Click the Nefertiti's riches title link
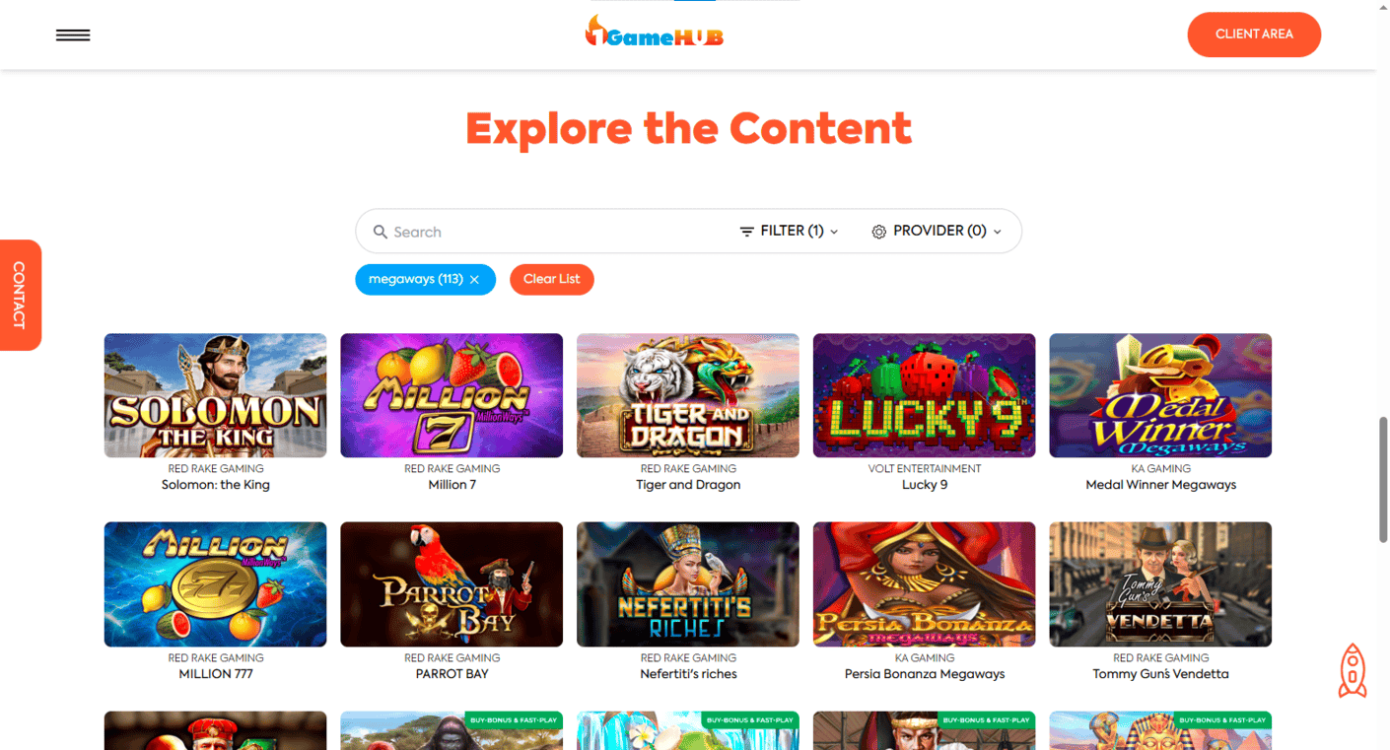 [688, 674]
